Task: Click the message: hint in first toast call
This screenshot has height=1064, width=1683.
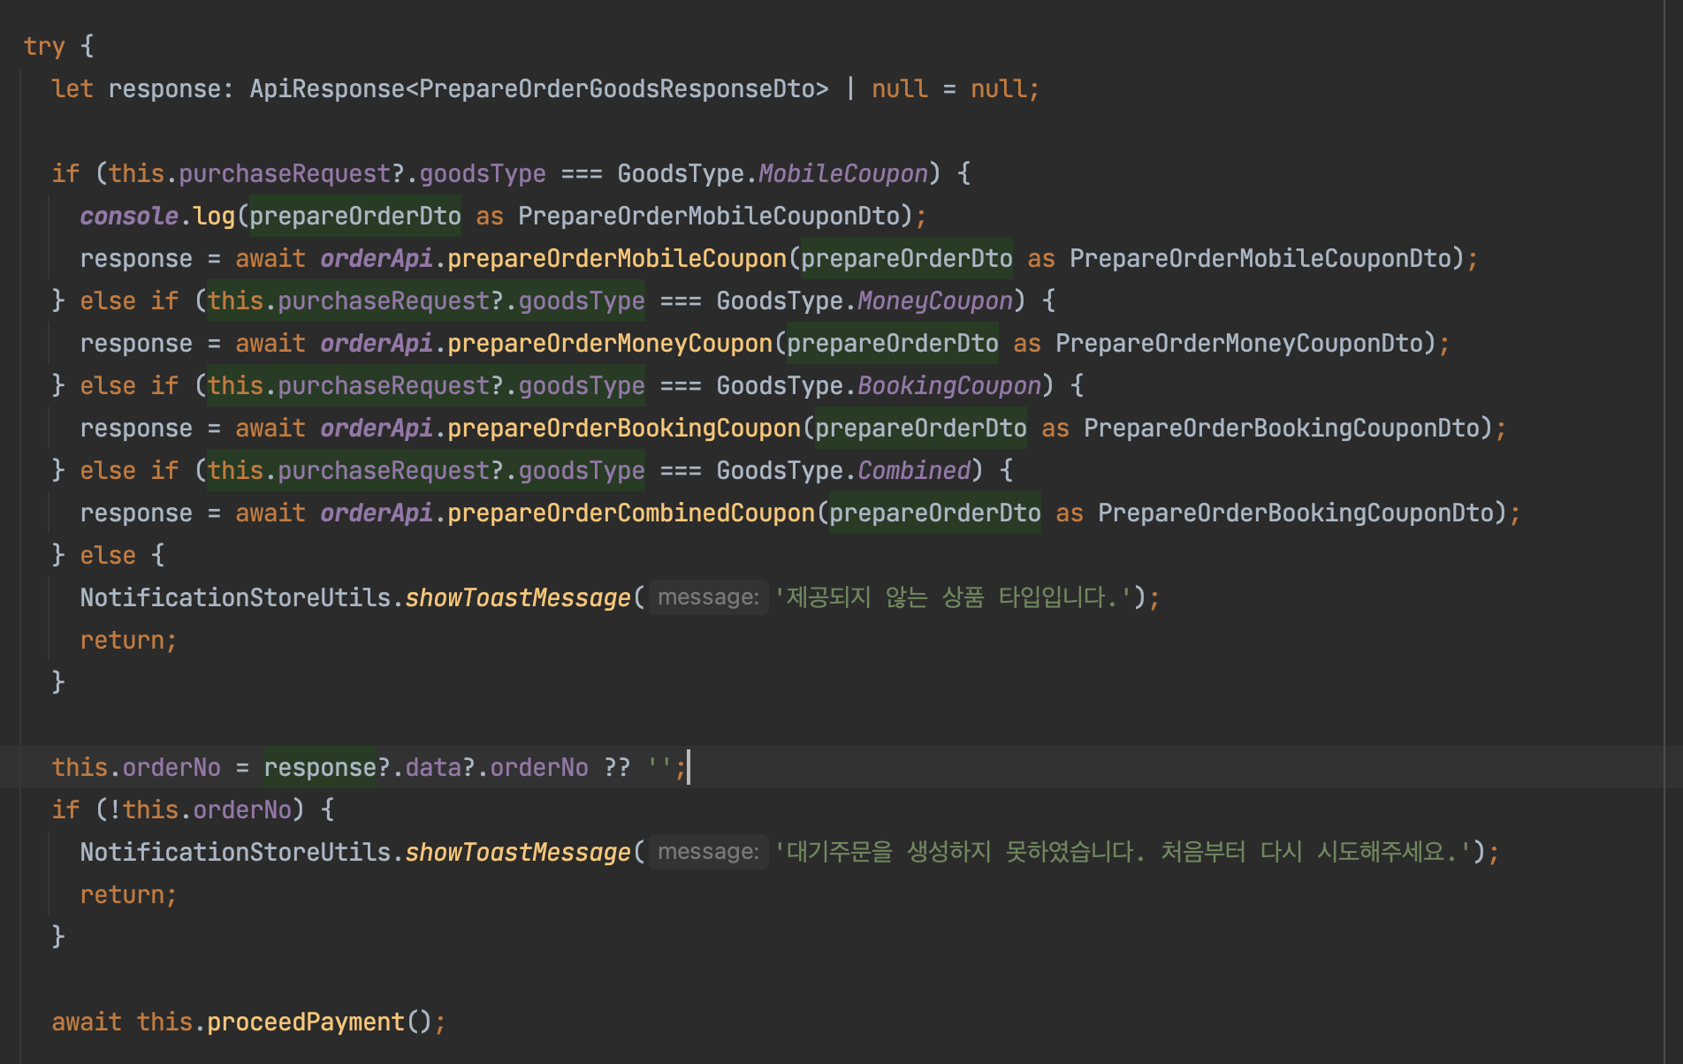Action: click(708, 597)
